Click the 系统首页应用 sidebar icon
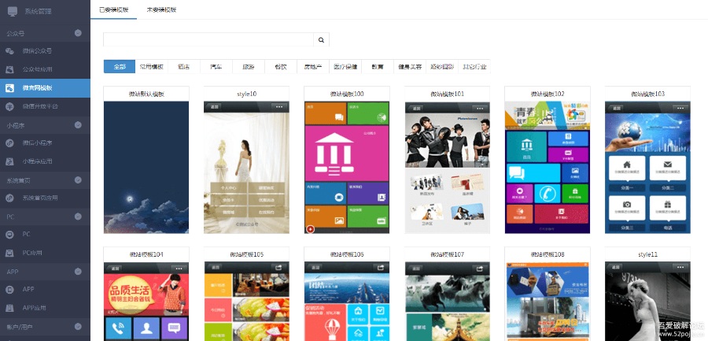Screen dimensions: 708x341 (x=9, y=198)
